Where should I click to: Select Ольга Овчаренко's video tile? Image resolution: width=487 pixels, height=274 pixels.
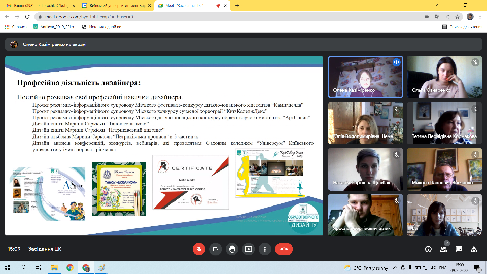443,77
